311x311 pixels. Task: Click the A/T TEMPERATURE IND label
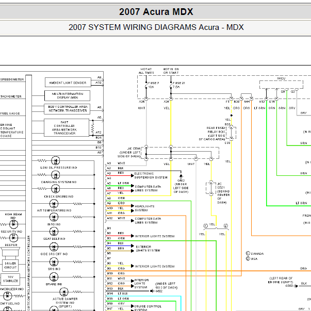(54, 210)
